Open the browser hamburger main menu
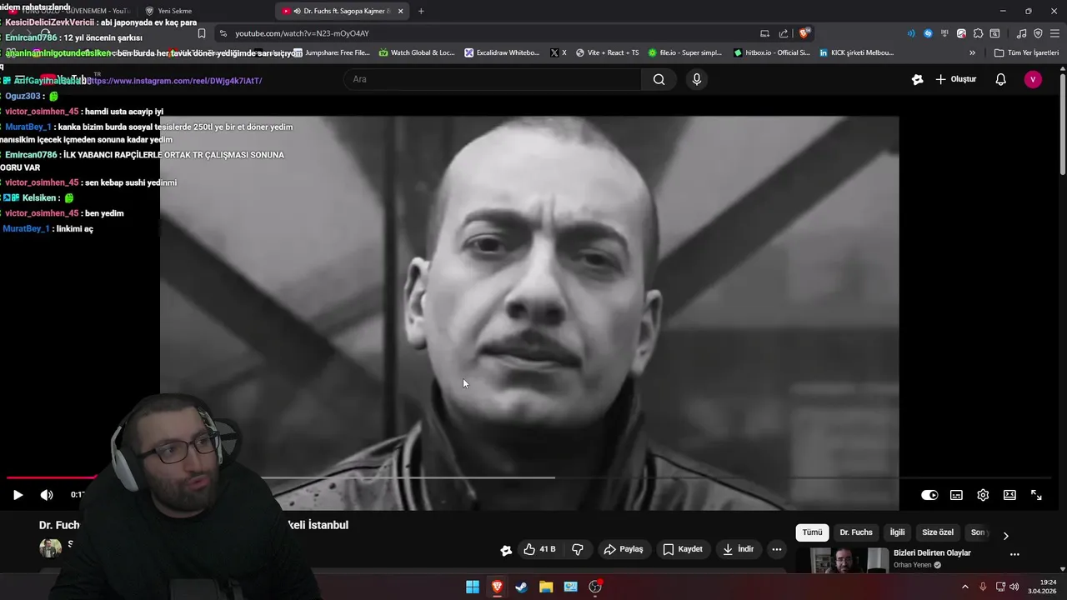This screenshot has width=1067, height=600. pyautogui.click(x=1054, y=33)
